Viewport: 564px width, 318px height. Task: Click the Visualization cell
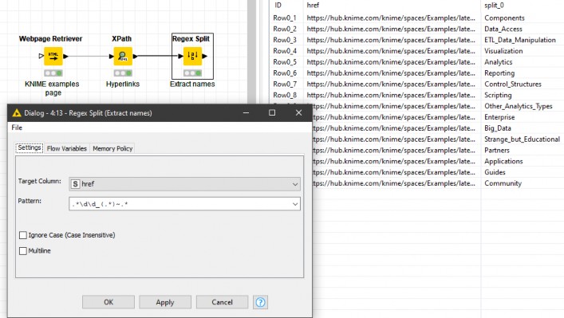pyautogui.click(x=503, y=51)
